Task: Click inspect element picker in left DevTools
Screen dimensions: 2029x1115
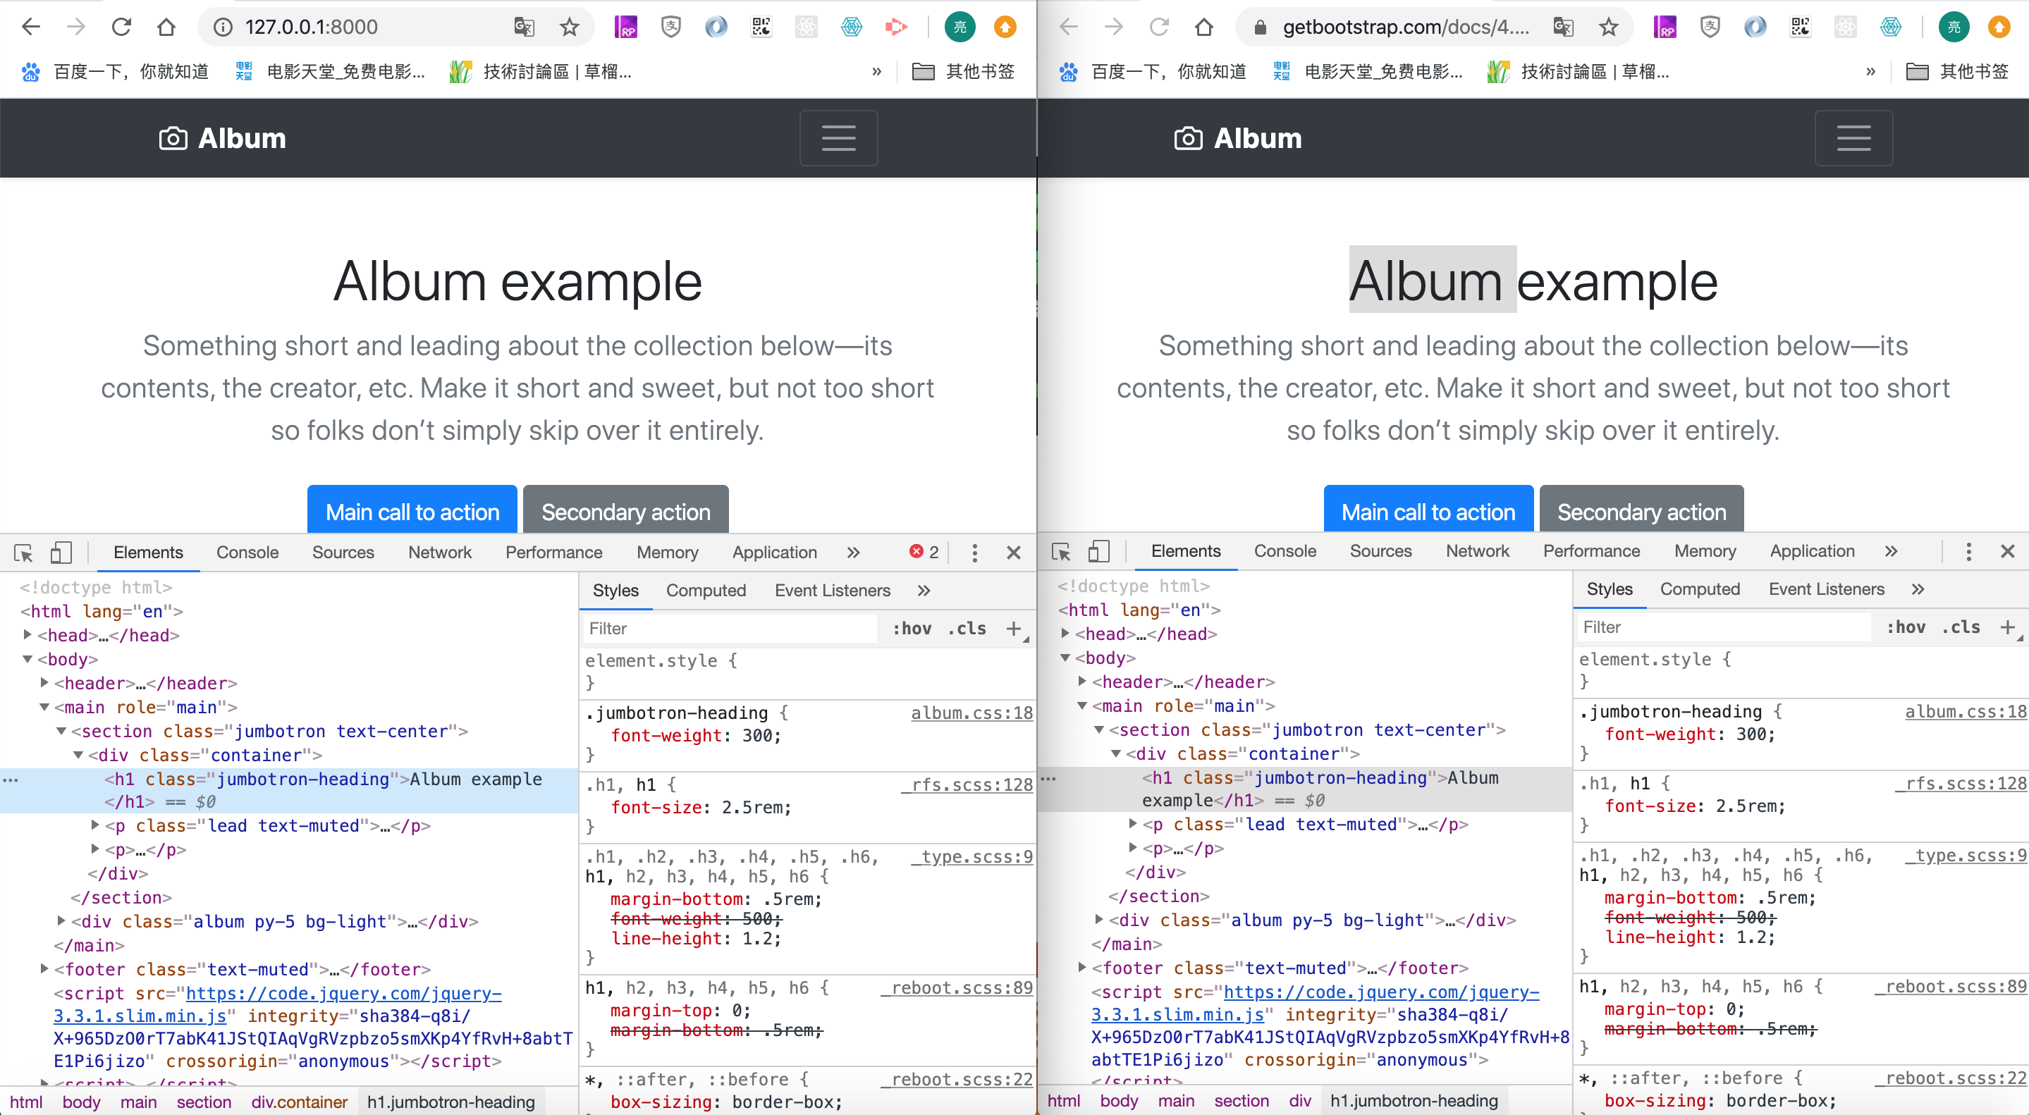Action: [x=24, y=553]
